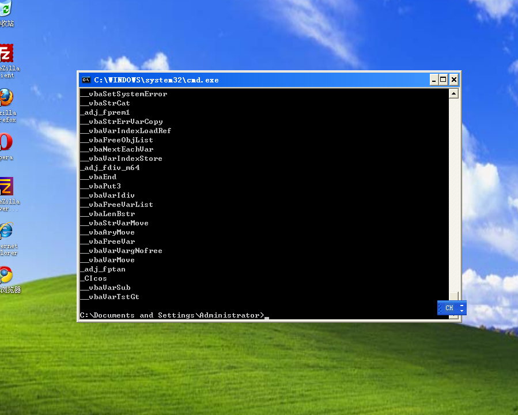Select the Opera desktop icon
518x415 pixels.
(6, 147)
